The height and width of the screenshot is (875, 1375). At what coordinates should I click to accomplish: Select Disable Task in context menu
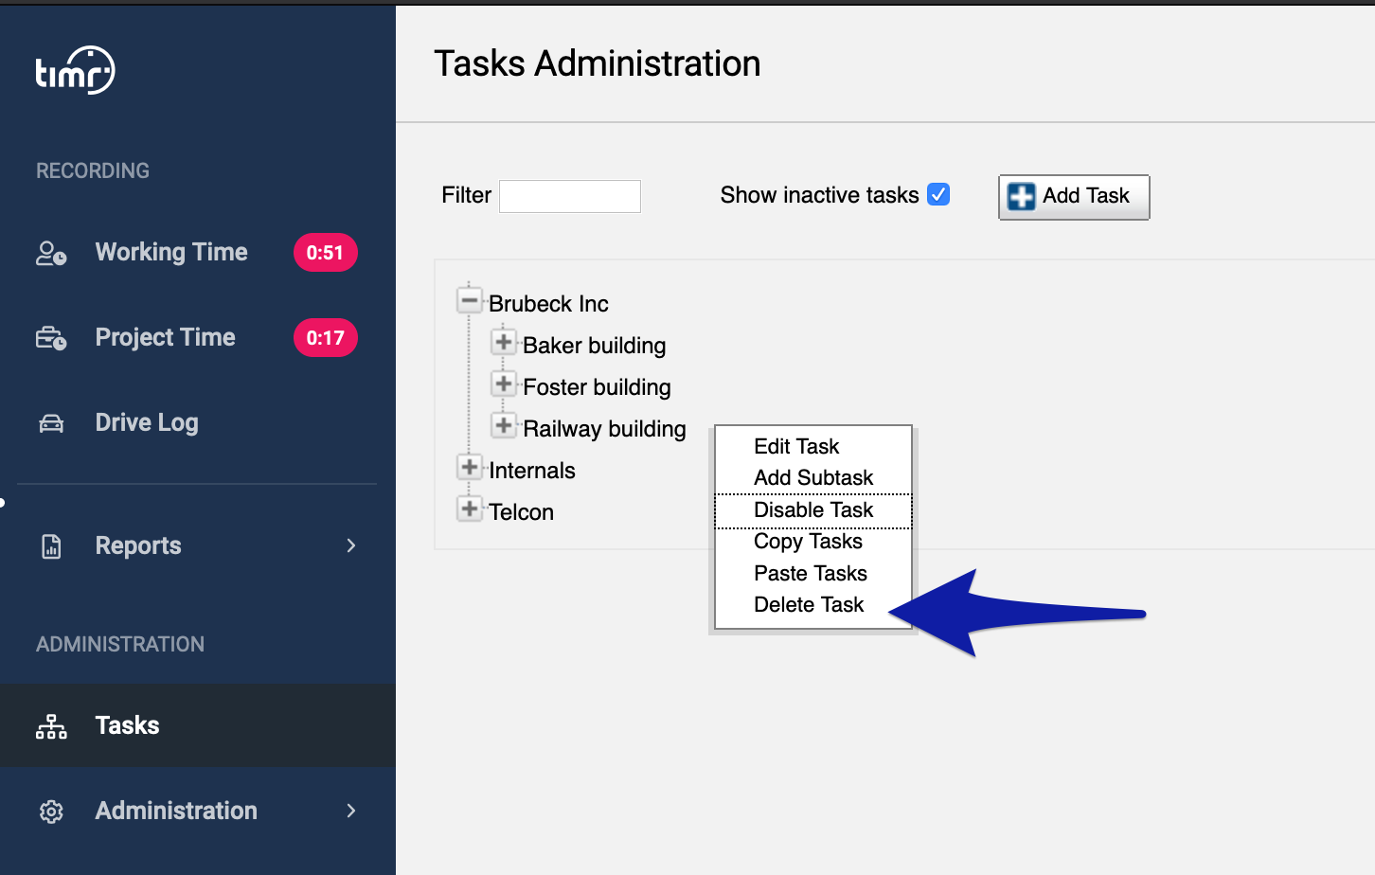[813, 510]
